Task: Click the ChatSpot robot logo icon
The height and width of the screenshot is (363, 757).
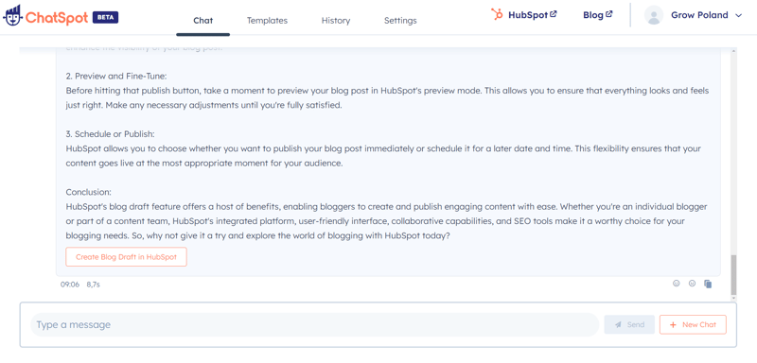Action: point(12,16)
